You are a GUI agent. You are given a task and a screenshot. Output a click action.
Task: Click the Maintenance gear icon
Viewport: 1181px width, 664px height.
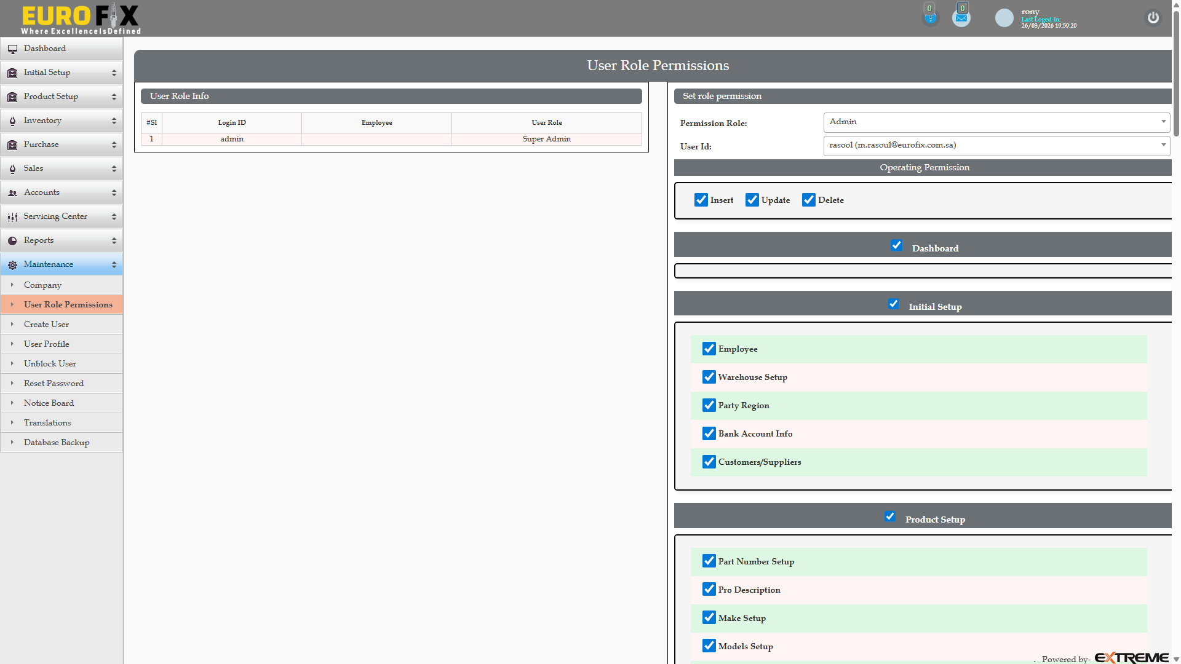pos(12,264)
